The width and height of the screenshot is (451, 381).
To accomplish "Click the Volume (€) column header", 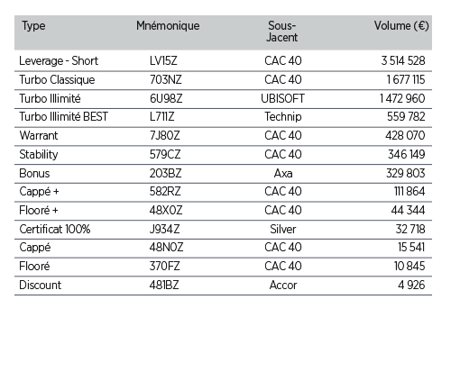I will pyautogui.click(x=401, y=26).
